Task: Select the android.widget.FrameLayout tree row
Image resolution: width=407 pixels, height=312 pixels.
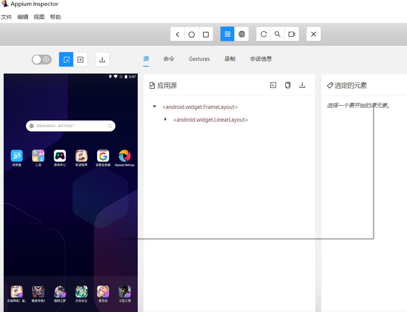Action: point(200,107)
